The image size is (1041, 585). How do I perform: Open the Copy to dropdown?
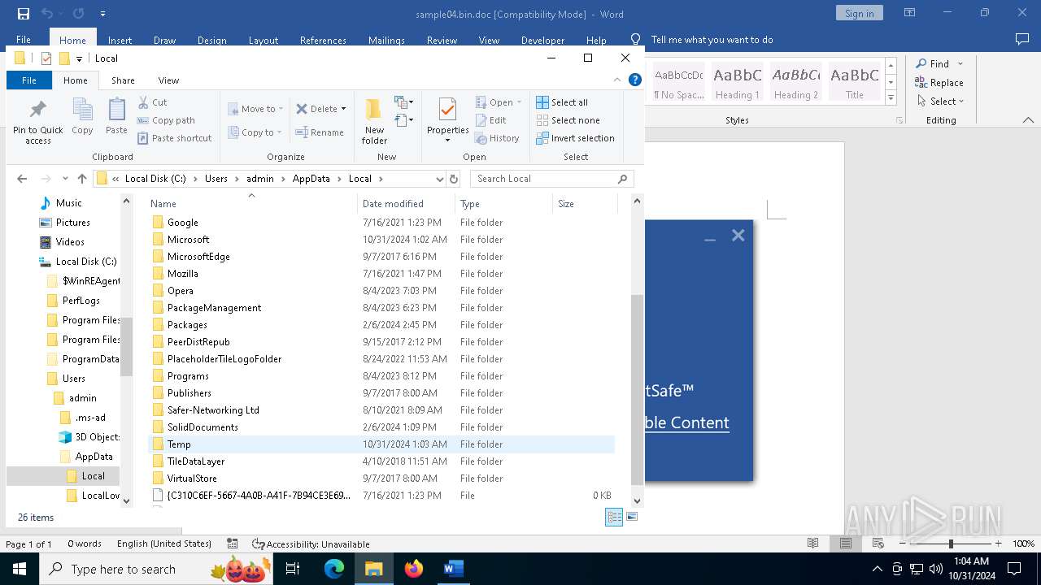coord(255,132)
